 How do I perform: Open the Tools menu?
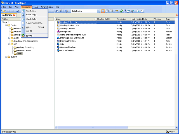pyautogui.click(x=36, y=7)
